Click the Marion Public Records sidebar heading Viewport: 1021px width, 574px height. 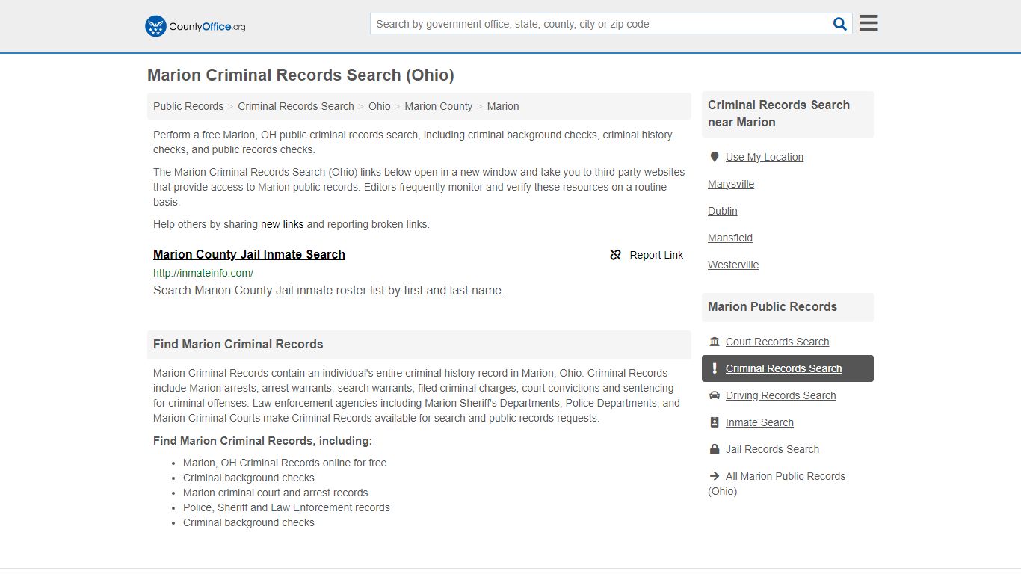[x=772, y=307]
